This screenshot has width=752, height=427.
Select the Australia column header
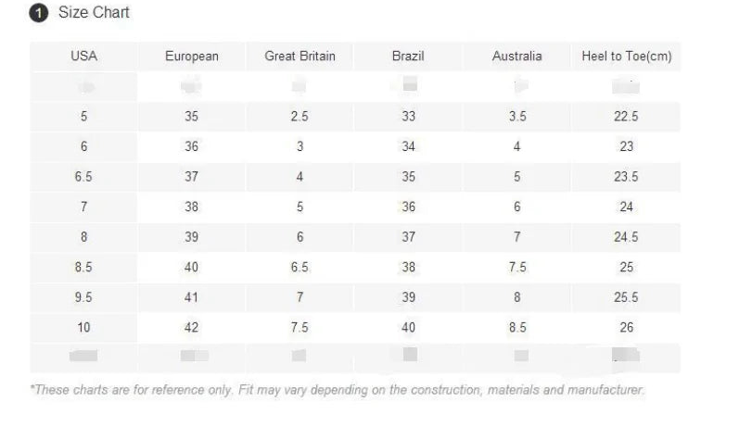[516, 57]
